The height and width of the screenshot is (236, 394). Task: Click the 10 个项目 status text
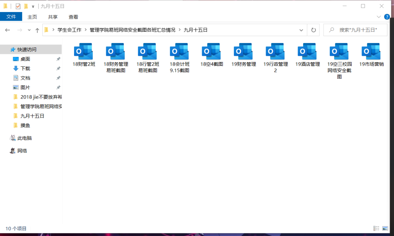coord(16,228)
